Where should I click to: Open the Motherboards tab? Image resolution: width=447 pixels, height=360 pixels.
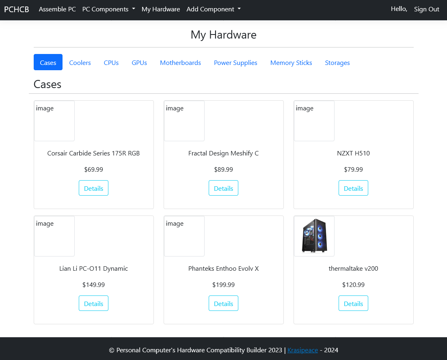point(180,63)
